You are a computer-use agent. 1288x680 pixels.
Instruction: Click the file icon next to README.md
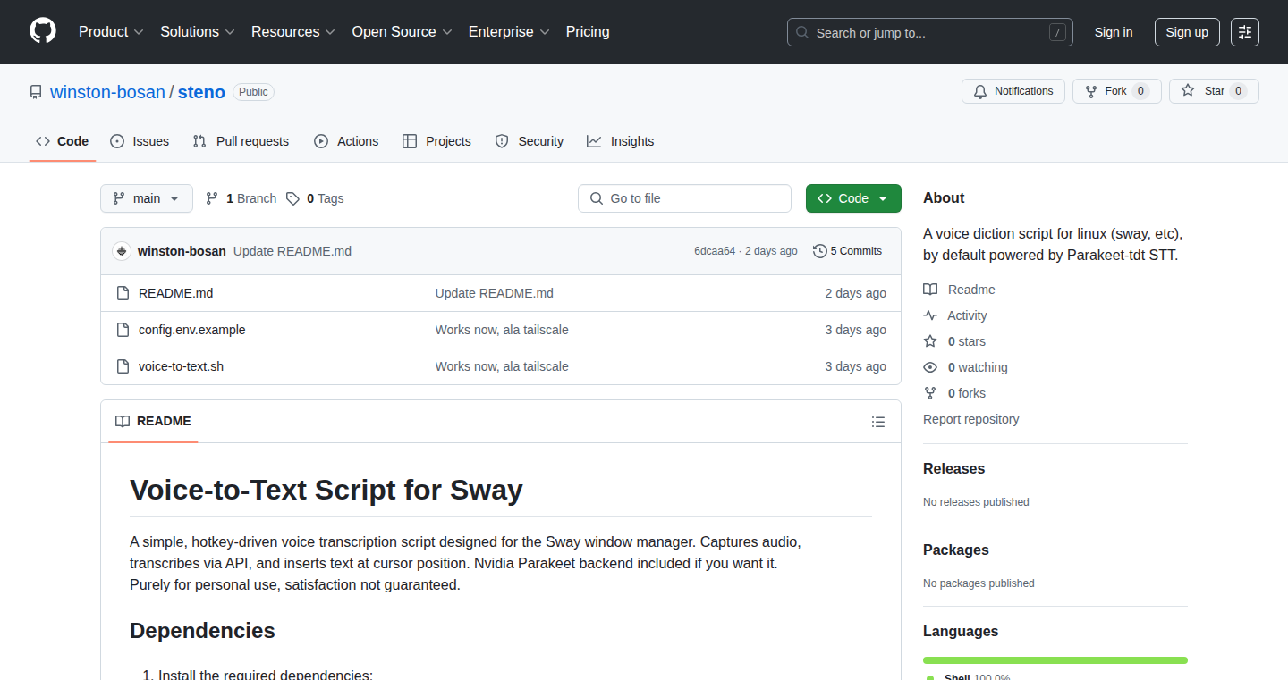click(x=123, y=293)
